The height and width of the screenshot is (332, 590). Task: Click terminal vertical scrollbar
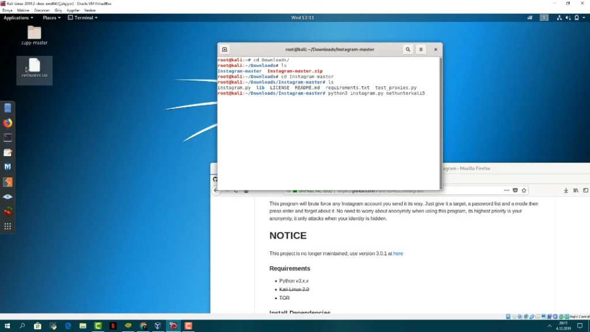(441, 123)
